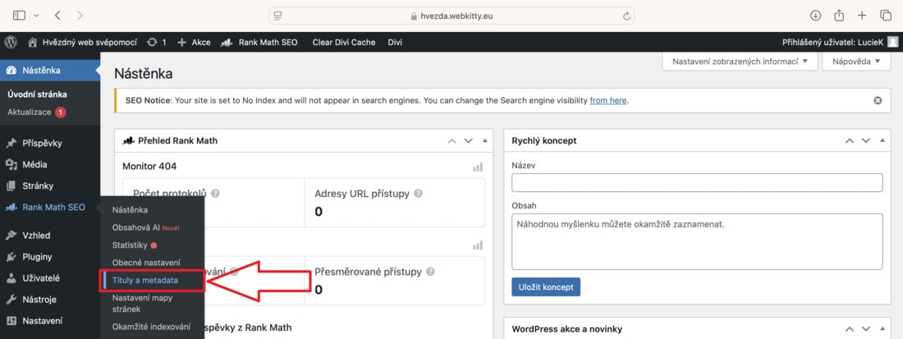Click the Uložit koncept button
The width and height of the screenshot is (903, 339).
546,286
